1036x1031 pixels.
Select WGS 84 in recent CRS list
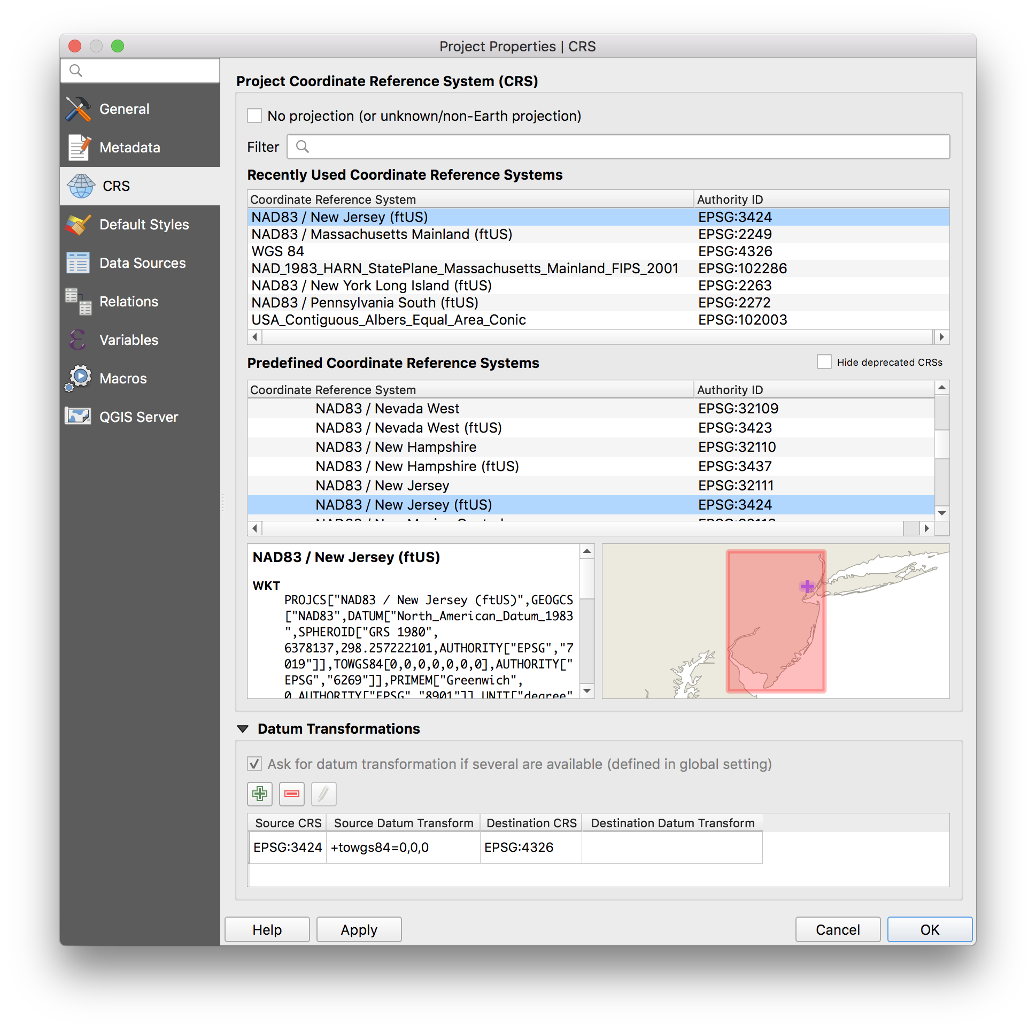pos(278,251)
